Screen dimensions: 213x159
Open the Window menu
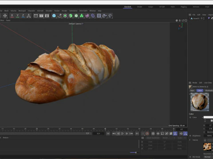coord(93,11)
